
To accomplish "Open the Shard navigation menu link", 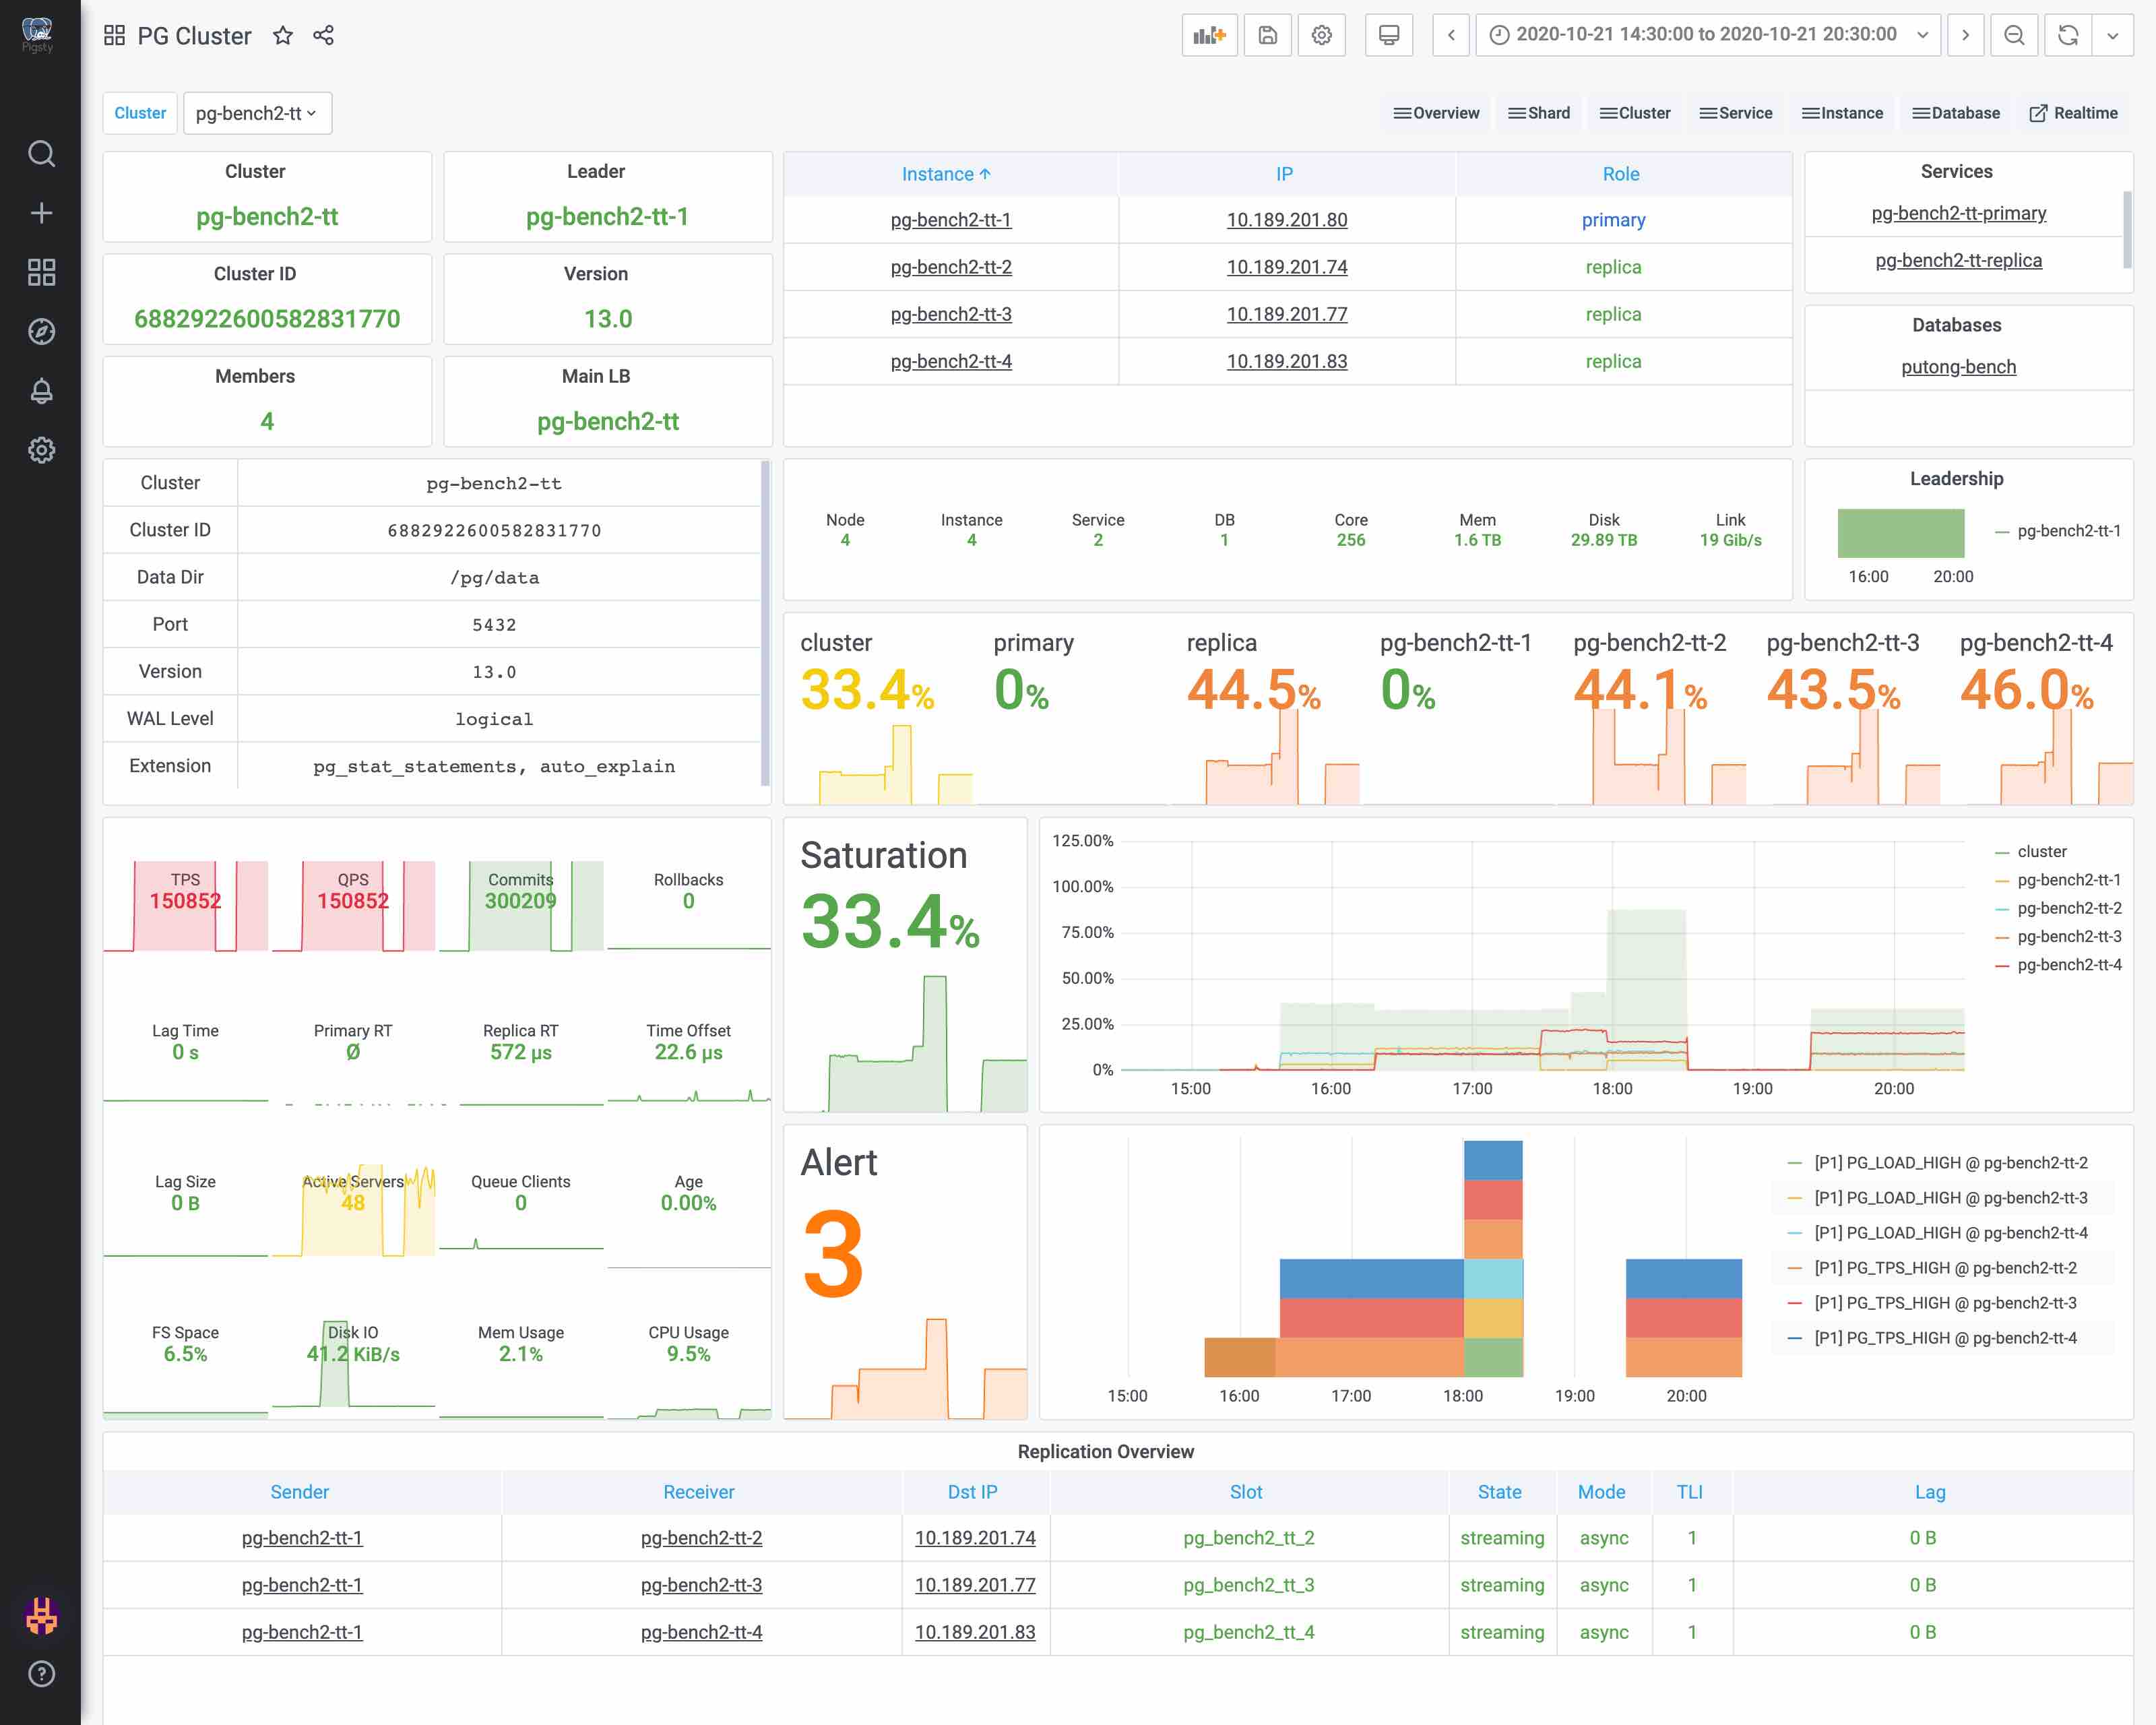I will [x=1539, y=114].
